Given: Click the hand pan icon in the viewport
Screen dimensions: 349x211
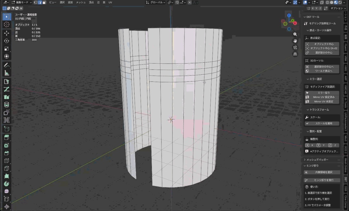Looking at the screenshot, I should pyautogui.click(x=295, y=41).
